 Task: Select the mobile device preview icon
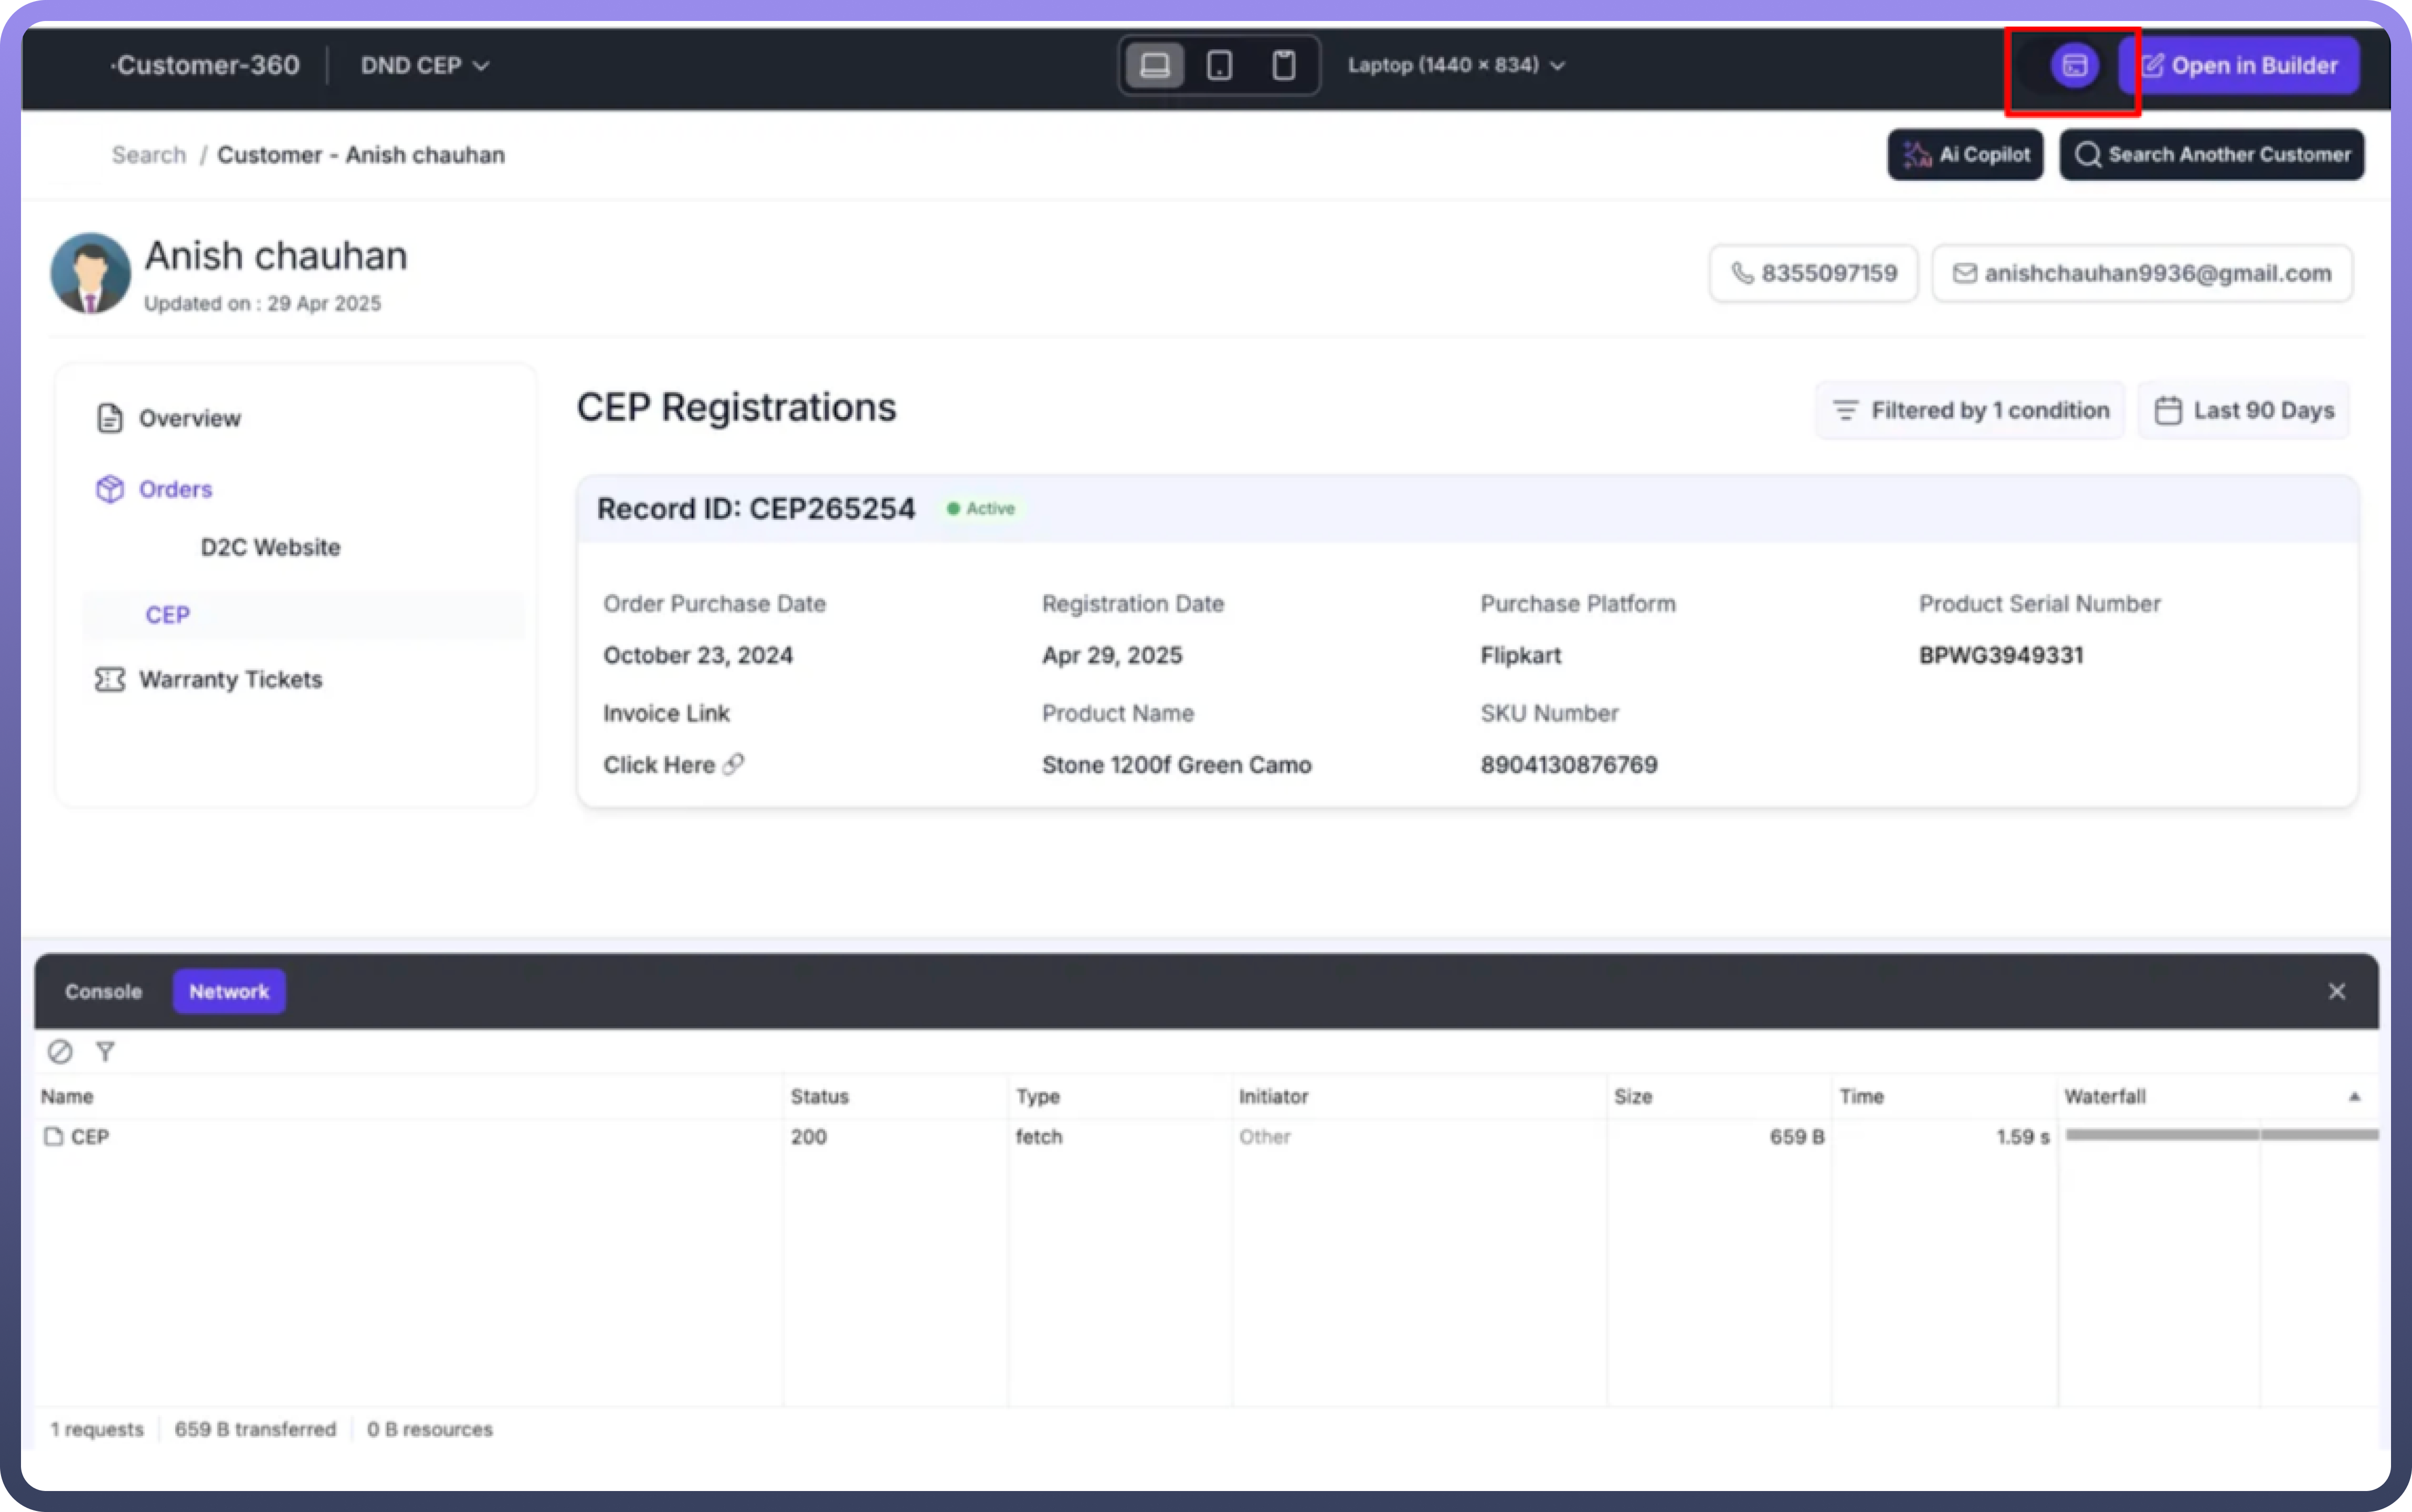pos(1284,66)
